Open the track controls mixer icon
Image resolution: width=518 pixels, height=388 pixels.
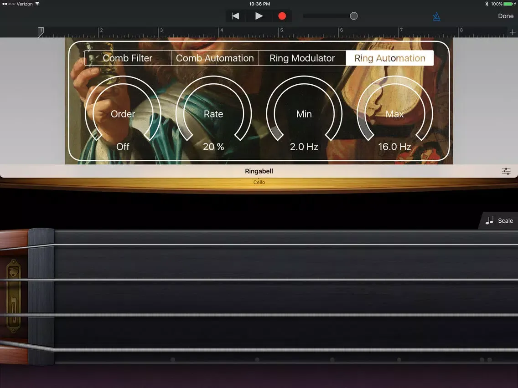tap(506, 171)
